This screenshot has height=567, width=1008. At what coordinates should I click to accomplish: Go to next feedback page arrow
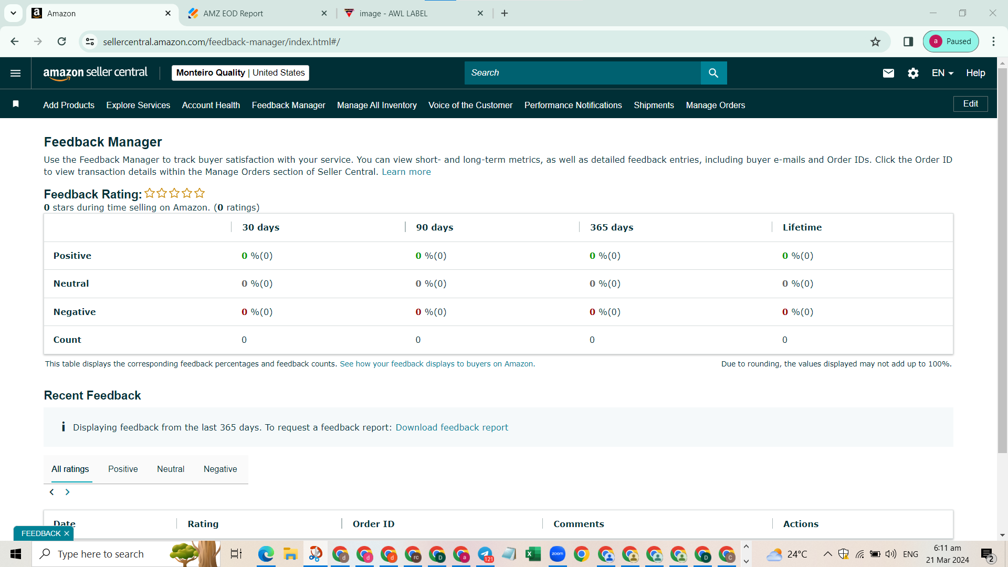pyautogui.click(x=67, y=492)
